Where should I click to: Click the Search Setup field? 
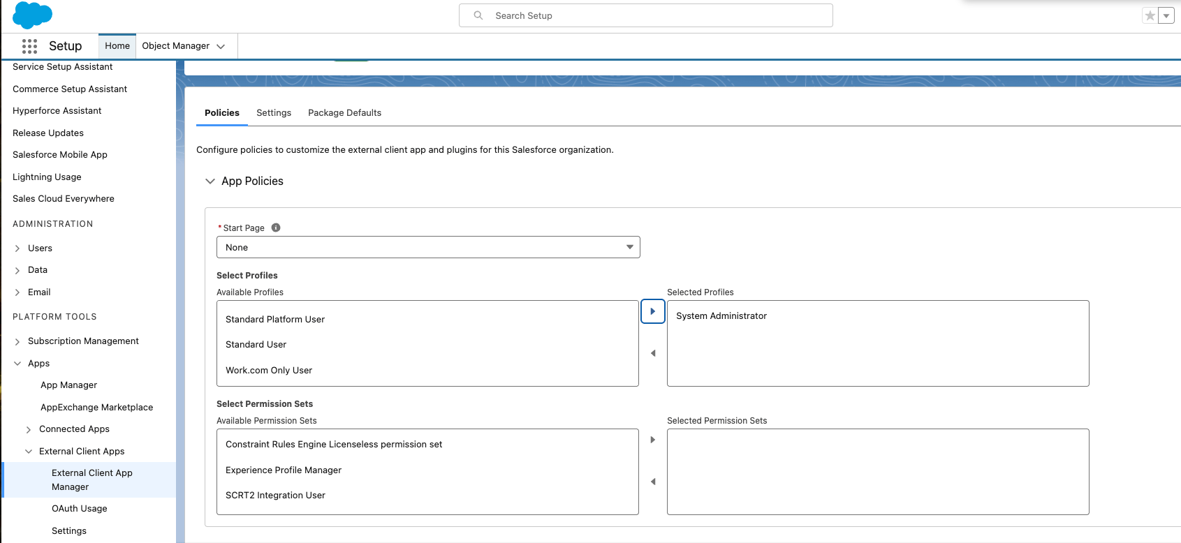[x=645, y=15]
